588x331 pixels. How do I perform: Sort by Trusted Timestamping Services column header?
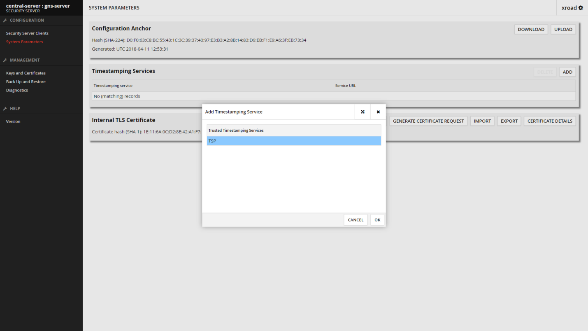tap(293, 131)
